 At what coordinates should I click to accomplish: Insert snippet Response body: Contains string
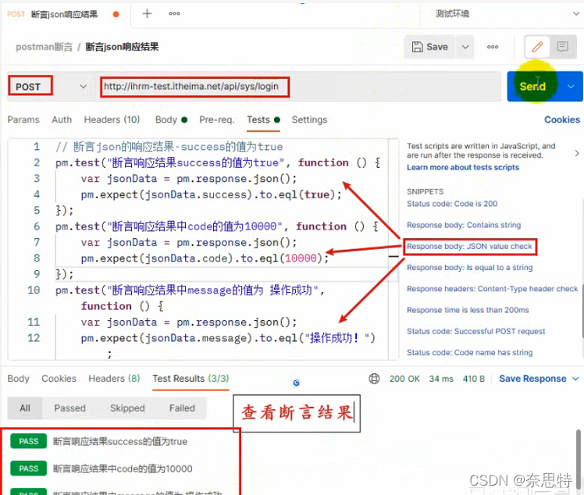464,225
